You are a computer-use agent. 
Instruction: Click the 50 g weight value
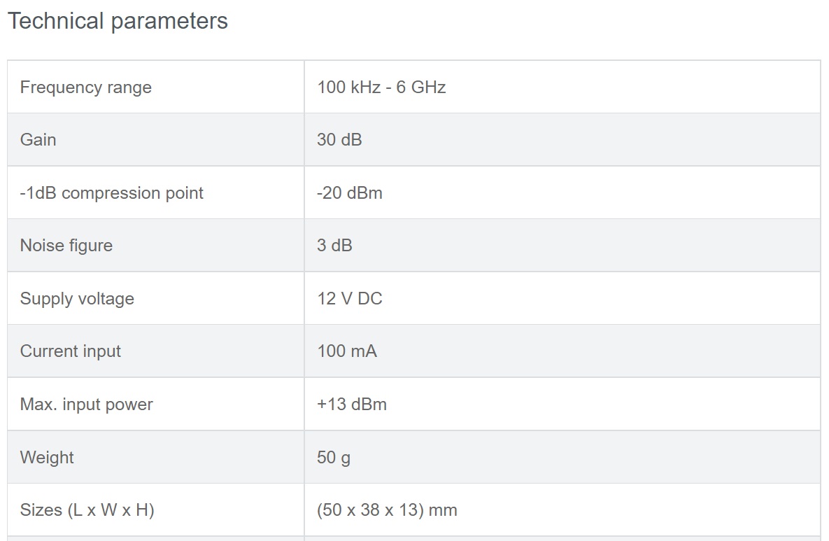(334, 458)
